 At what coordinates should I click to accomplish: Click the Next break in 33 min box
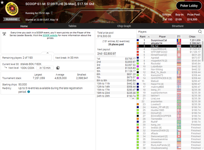74,58
